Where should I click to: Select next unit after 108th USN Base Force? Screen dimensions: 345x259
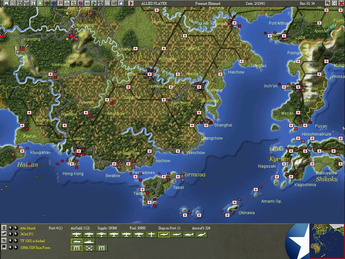point(15,247)
